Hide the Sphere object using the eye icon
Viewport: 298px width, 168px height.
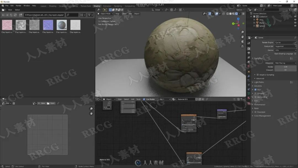(295, 26)
